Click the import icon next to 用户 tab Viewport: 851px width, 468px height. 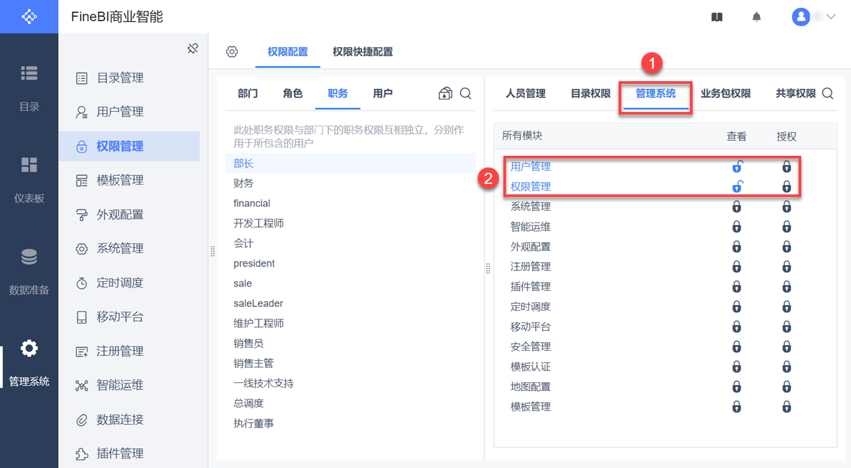(x=445, y=94)
